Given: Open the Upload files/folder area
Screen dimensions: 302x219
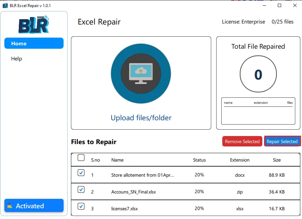Looking at the screenshot, I should [x=141, y=118].
